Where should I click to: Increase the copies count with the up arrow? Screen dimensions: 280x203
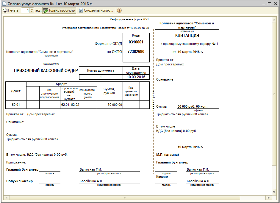pyautogui.click(x=32, y=9)
